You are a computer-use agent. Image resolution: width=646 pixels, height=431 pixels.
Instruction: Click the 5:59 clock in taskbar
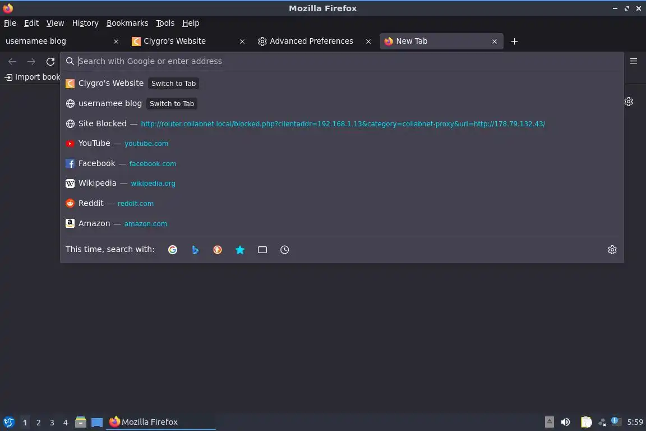pyautogui.click(x=635, y=422)
